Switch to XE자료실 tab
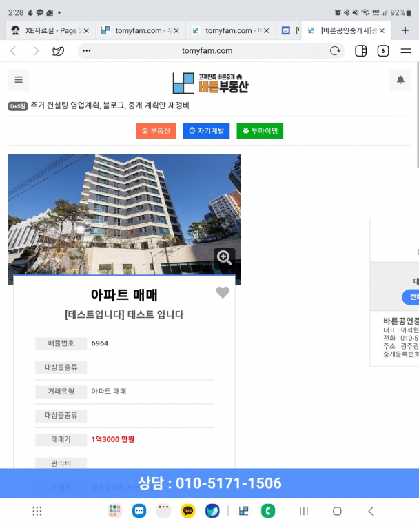Viewport: 419px width, 524px height. 50,31
